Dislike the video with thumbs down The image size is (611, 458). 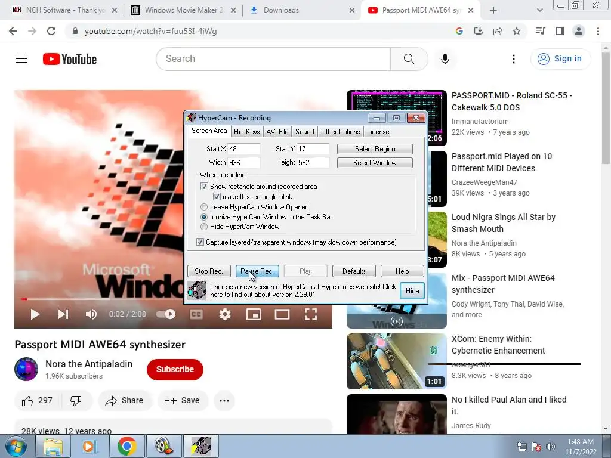point(76,400)
